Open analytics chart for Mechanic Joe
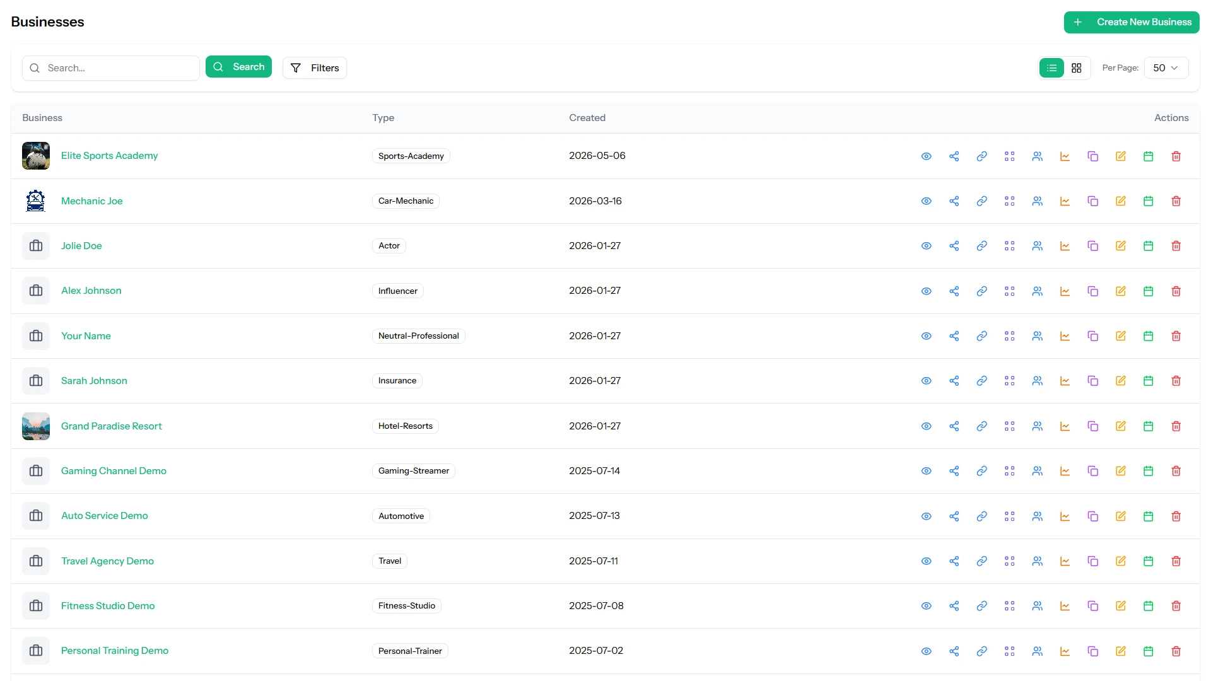This screenshot has width=1211, height=681. (x=1065, y=201)
